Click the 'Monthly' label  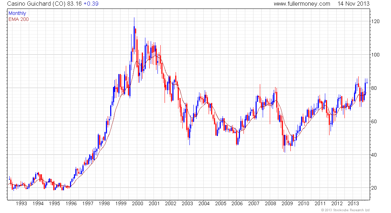[x=17, y=13]
